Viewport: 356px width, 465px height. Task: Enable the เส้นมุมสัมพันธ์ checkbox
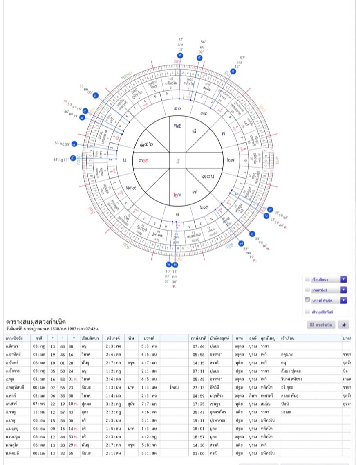click(x=307, y=312)
